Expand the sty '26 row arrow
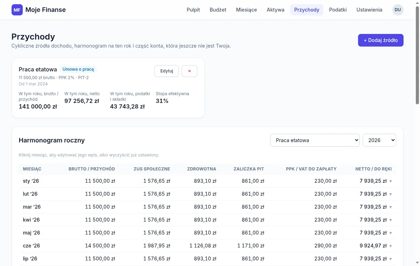The height and width of the screenshot is (266, 420). [391, 181]
